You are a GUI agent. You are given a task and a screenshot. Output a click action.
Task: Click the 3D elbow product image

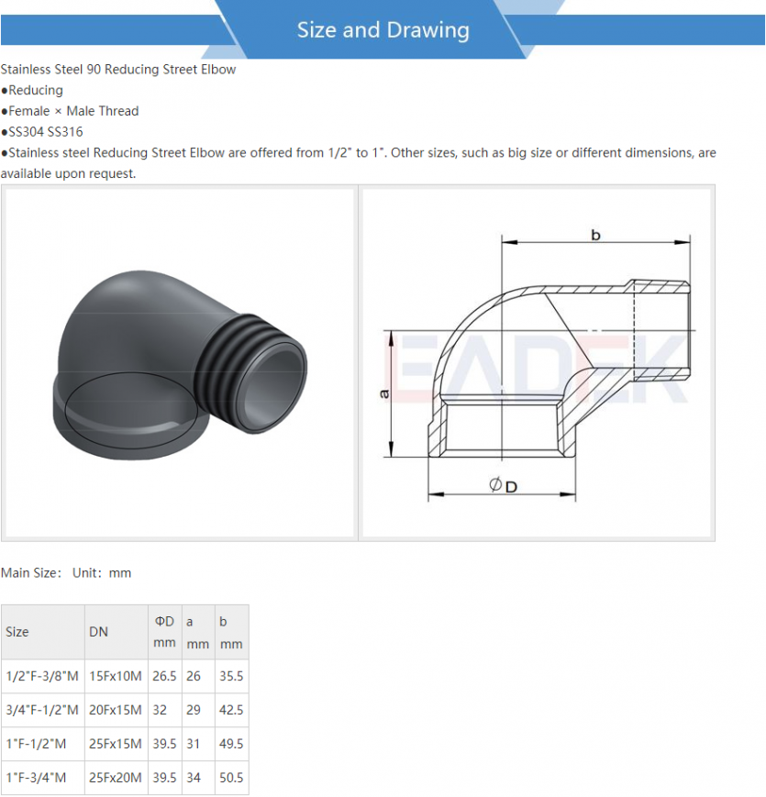[x=178, y=362]
